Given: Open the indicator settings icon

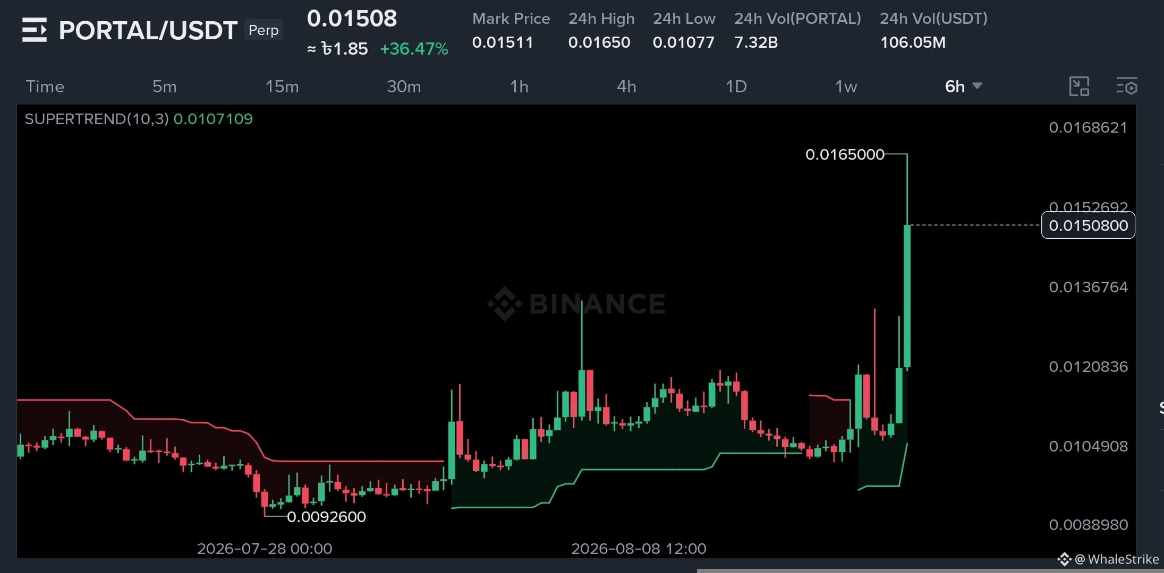Looking at the screenshot, I should click(1127, 86).
